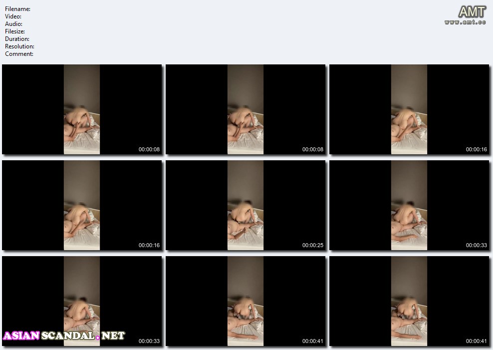493x350 pixels.
Task: Select the first frame stamped 00:00:41
Action: (245, 301)
